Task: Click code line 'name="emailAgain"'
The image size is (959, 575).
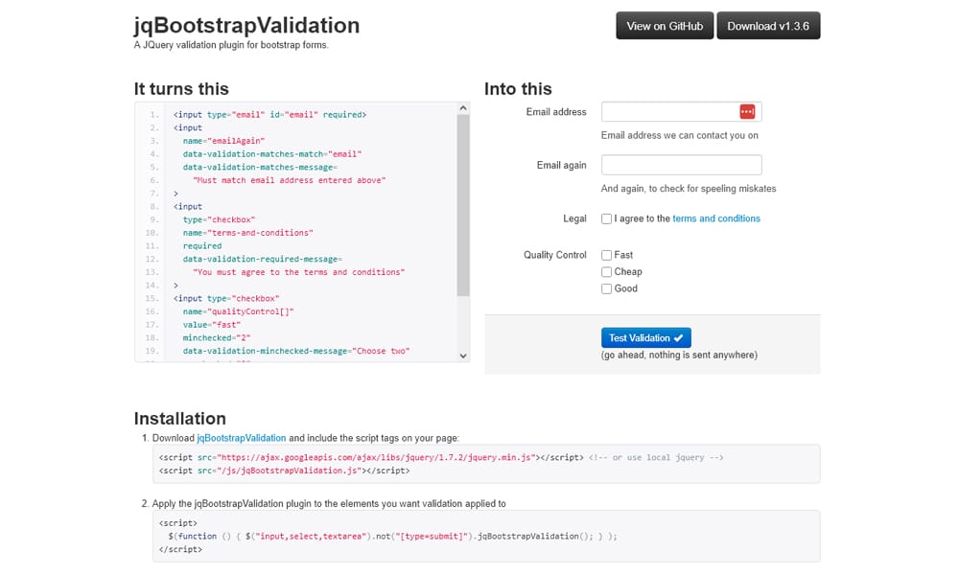Action: click(x=223, y=141)
